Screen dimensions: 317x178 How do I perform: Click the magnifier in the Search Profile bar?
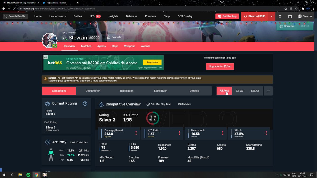pyautogui.click(x=6, y=16)
